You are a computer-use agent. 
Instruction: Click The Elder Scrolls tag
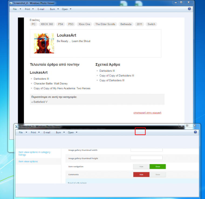(105, 24)
